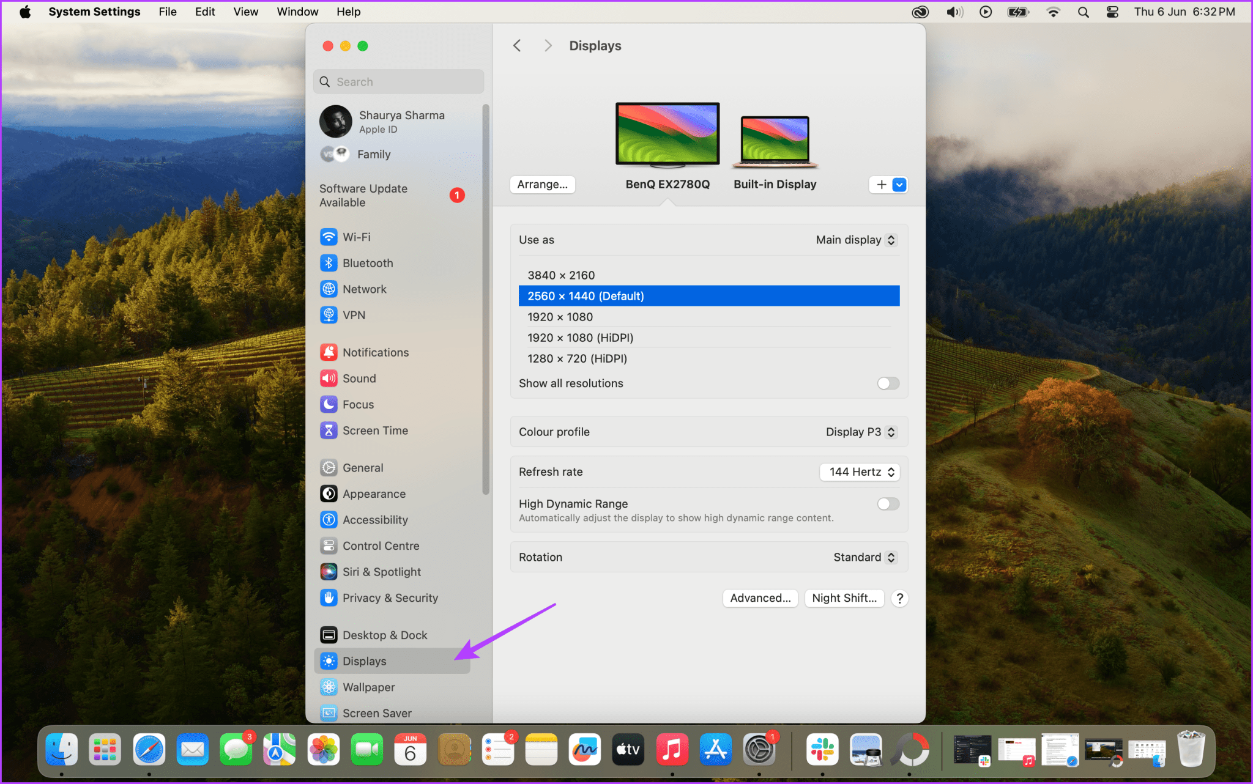Screen dimensions: 1253x784
Task: Turn on High Dynamic Range
Action: tap(887, 503)
